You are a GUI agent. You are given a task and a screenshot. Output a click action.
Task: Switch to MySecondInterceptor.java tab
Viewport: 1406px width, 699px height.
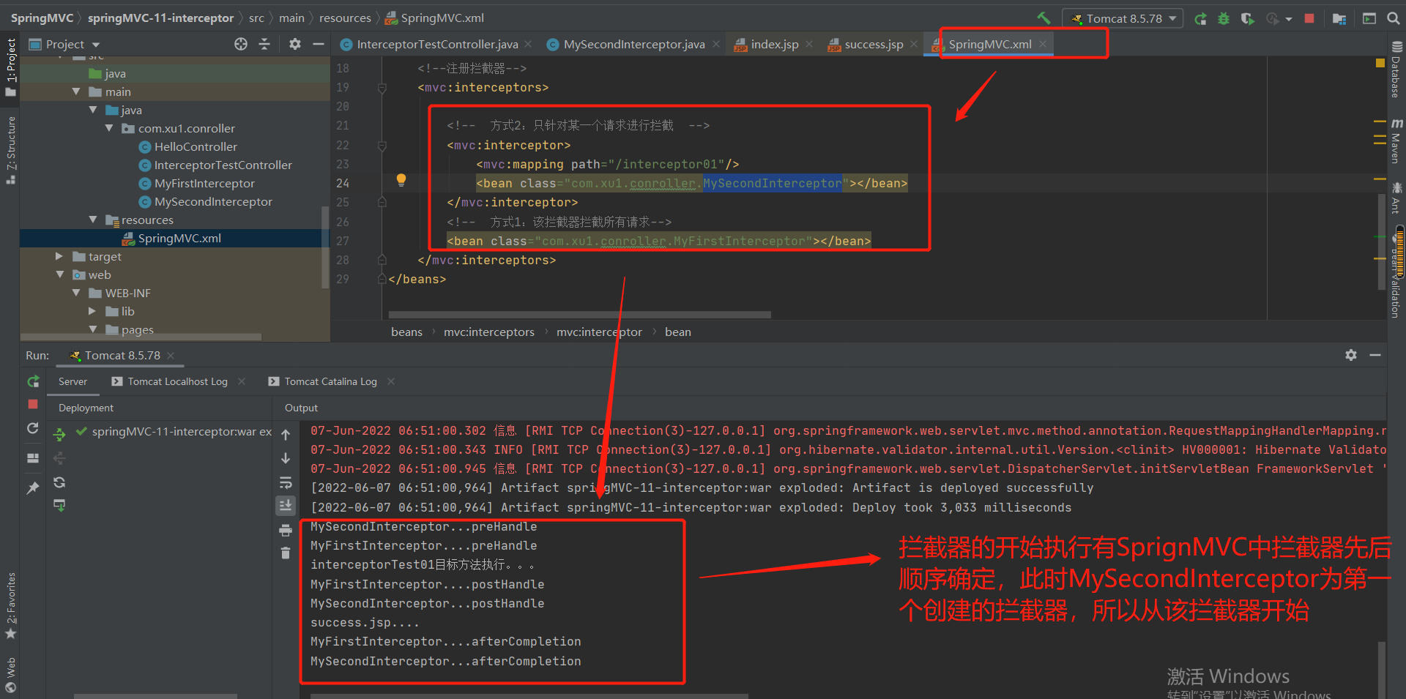(x=634, y=44)
